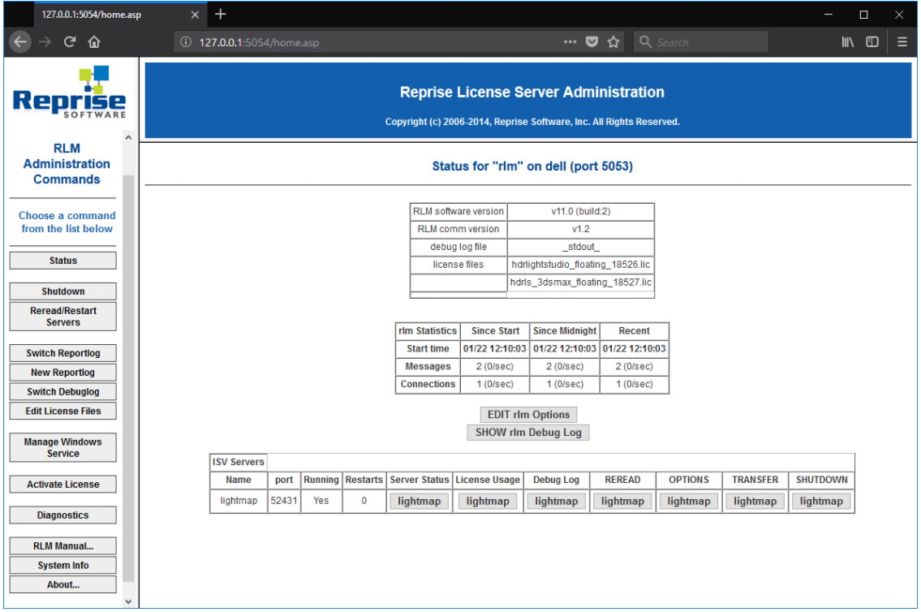Image resolution: width=921 pixels, height=612 pixels.
Task: Click lightmap TRANSFER button
Action: pos(755,501)
